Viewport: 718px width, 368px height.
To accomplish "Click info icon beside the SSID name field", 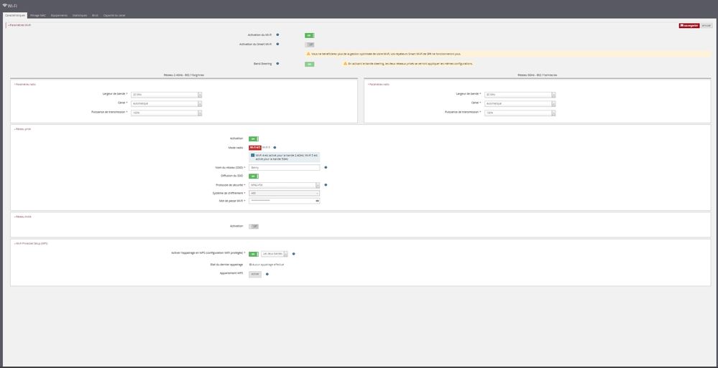I will tap(326, 167).
